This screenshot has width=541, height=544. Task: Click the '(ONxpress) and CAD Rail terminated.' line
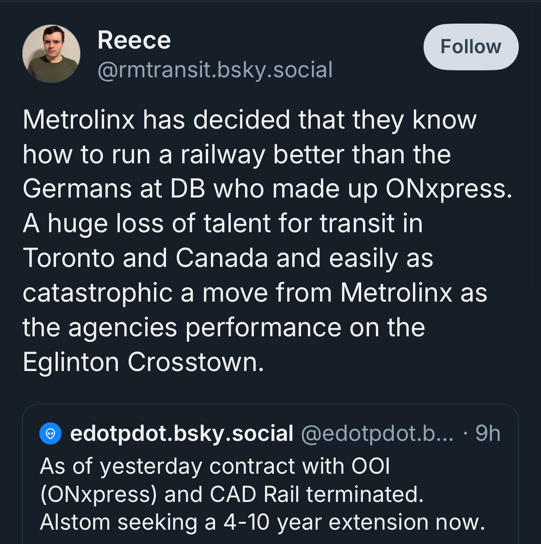tap(232, 494)
